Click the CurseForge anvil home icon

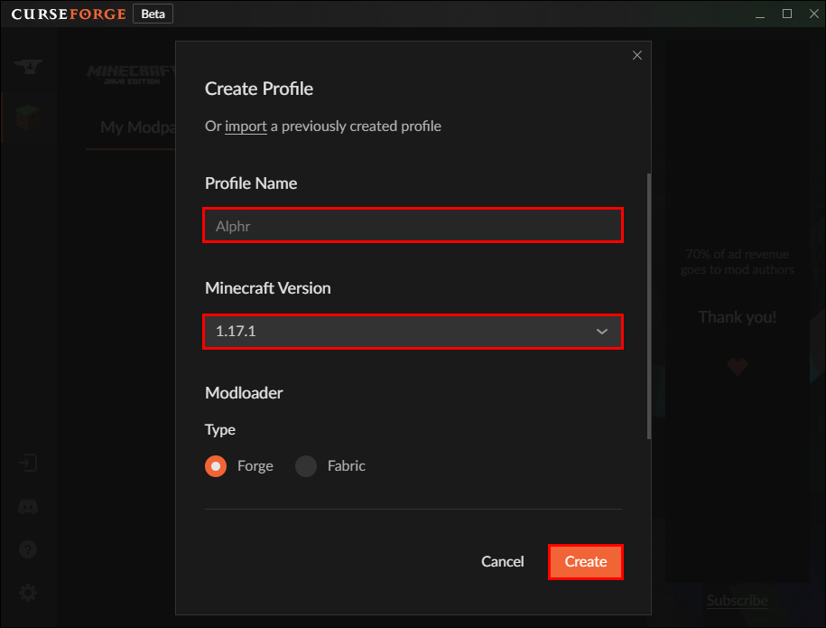[28, 68]
